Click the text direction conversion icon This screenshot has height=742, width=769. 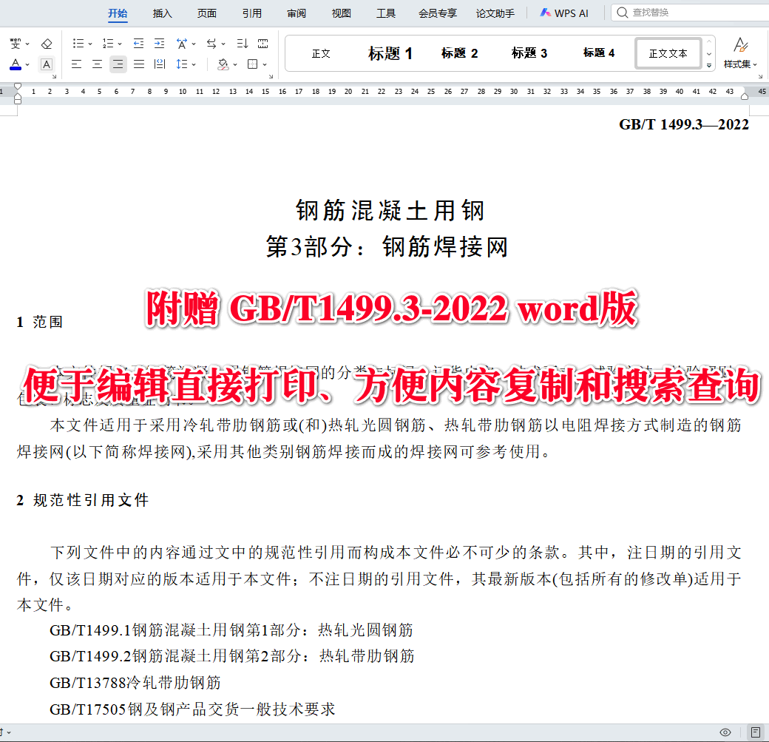coord(211,44)
